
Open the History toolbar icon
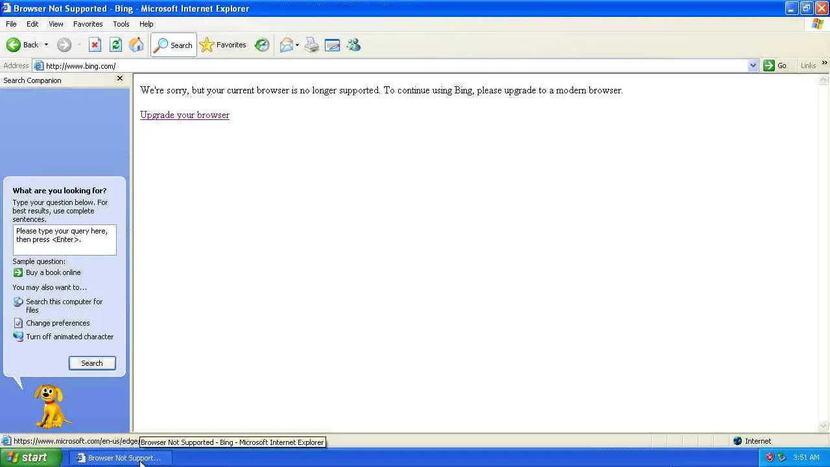(x=262, y=45)
